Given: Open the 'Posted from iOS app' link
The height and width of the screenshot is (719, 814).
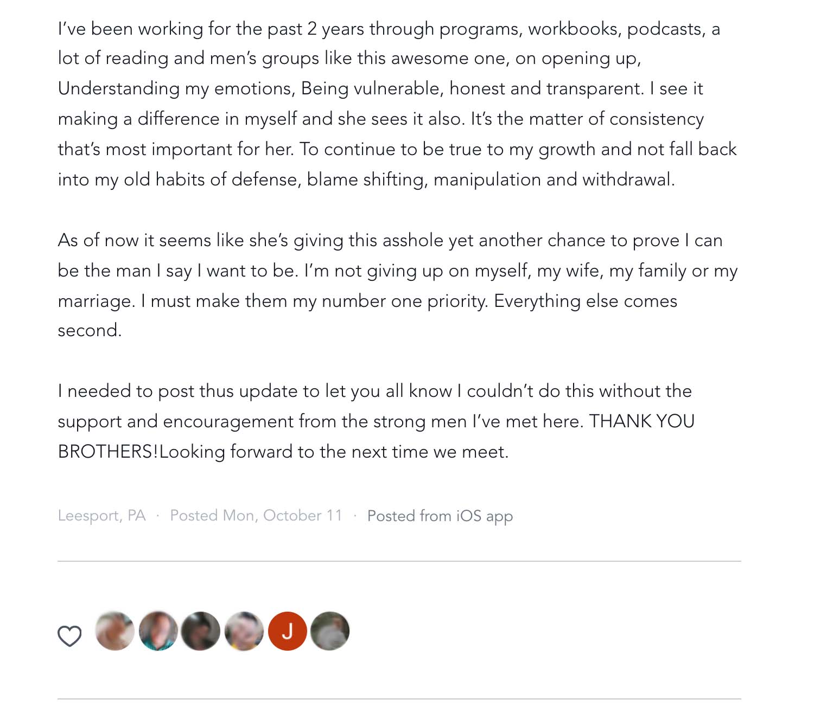Looking at the screenshot, I should point(440,516).
